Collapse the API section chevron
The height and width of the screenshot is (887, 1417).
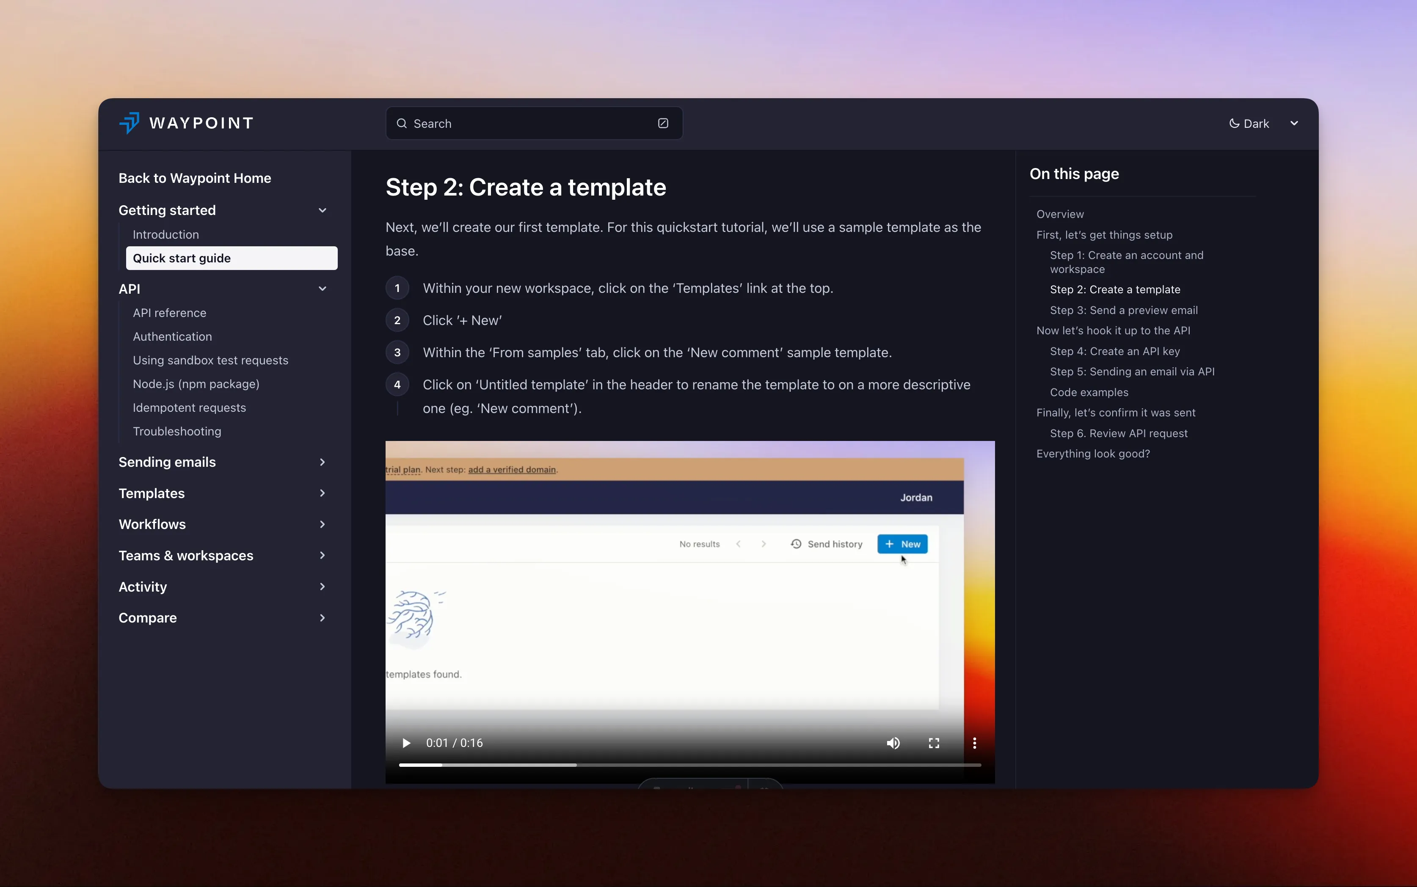point(322,289)
